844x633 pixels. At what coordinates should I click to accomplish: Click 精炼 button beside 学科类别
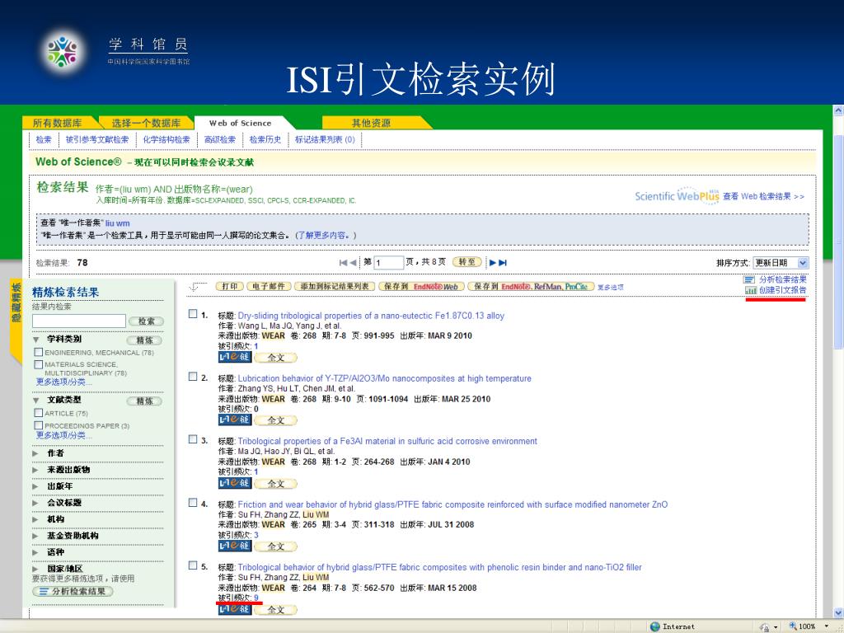point(144,340)
